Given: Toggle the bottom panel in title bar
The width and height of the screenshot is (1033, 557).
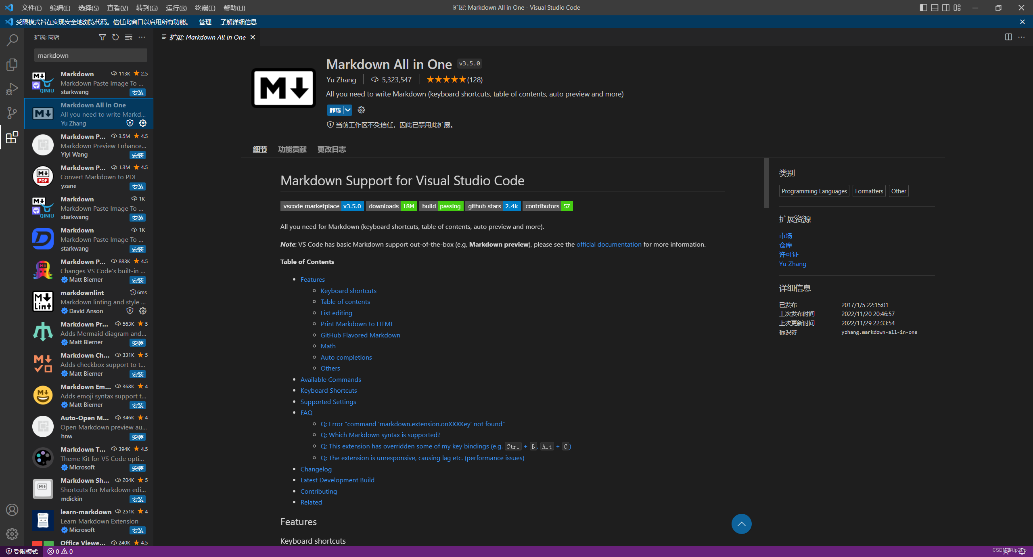Looking at the screenshot, I should coord(935,8).
